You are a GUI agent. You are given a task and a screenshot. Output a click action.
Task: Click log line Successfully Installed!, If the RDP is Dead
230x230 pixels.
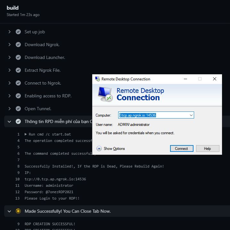(x=94, y=166)
